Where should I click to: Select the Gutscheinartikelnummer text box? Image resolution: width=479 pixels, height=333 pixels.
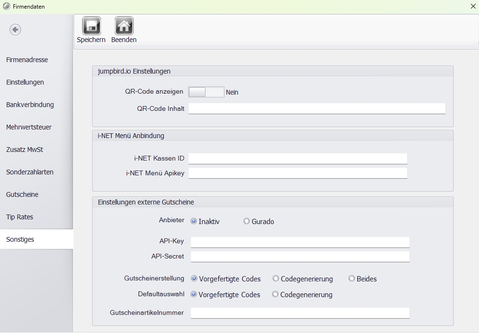coord(300,313)
